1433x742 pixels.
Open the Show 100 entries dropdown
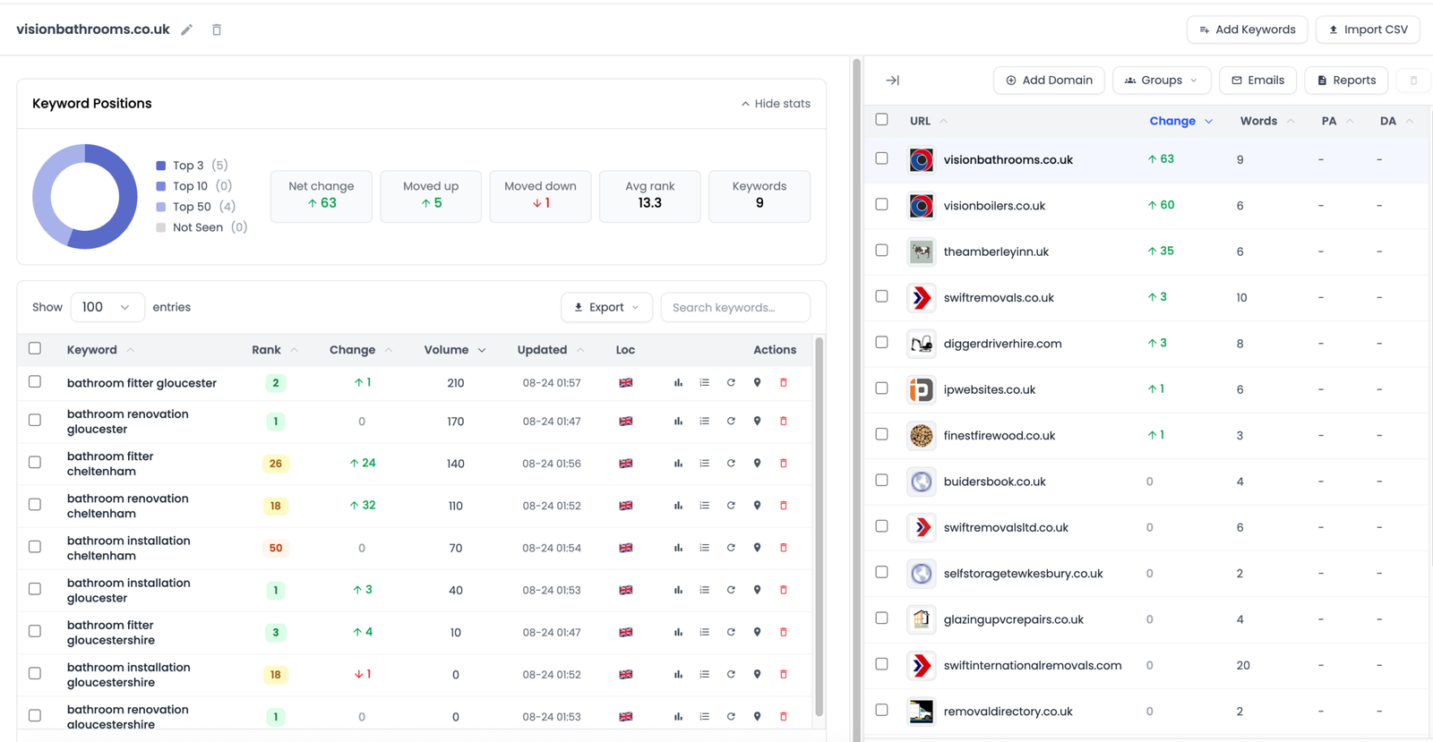pos(106,307)
